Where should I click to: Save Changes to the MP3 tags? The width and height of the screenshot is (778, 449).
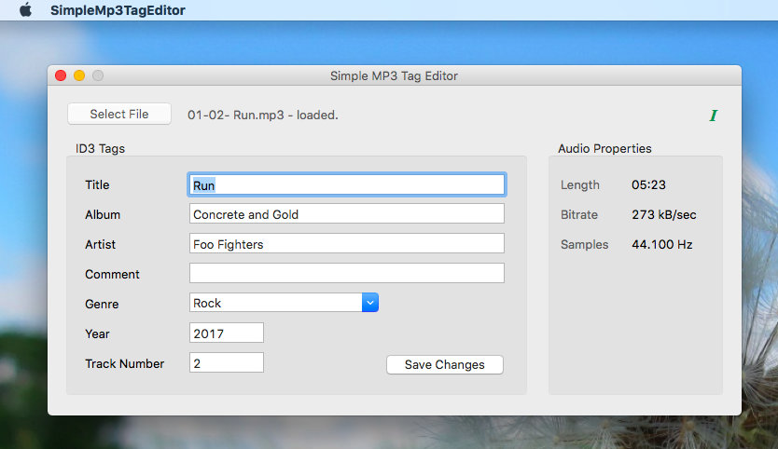coord(445,365)
